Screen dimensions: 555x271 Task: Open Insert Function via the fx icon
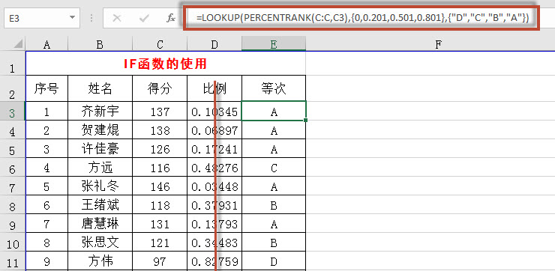(170, 18)
